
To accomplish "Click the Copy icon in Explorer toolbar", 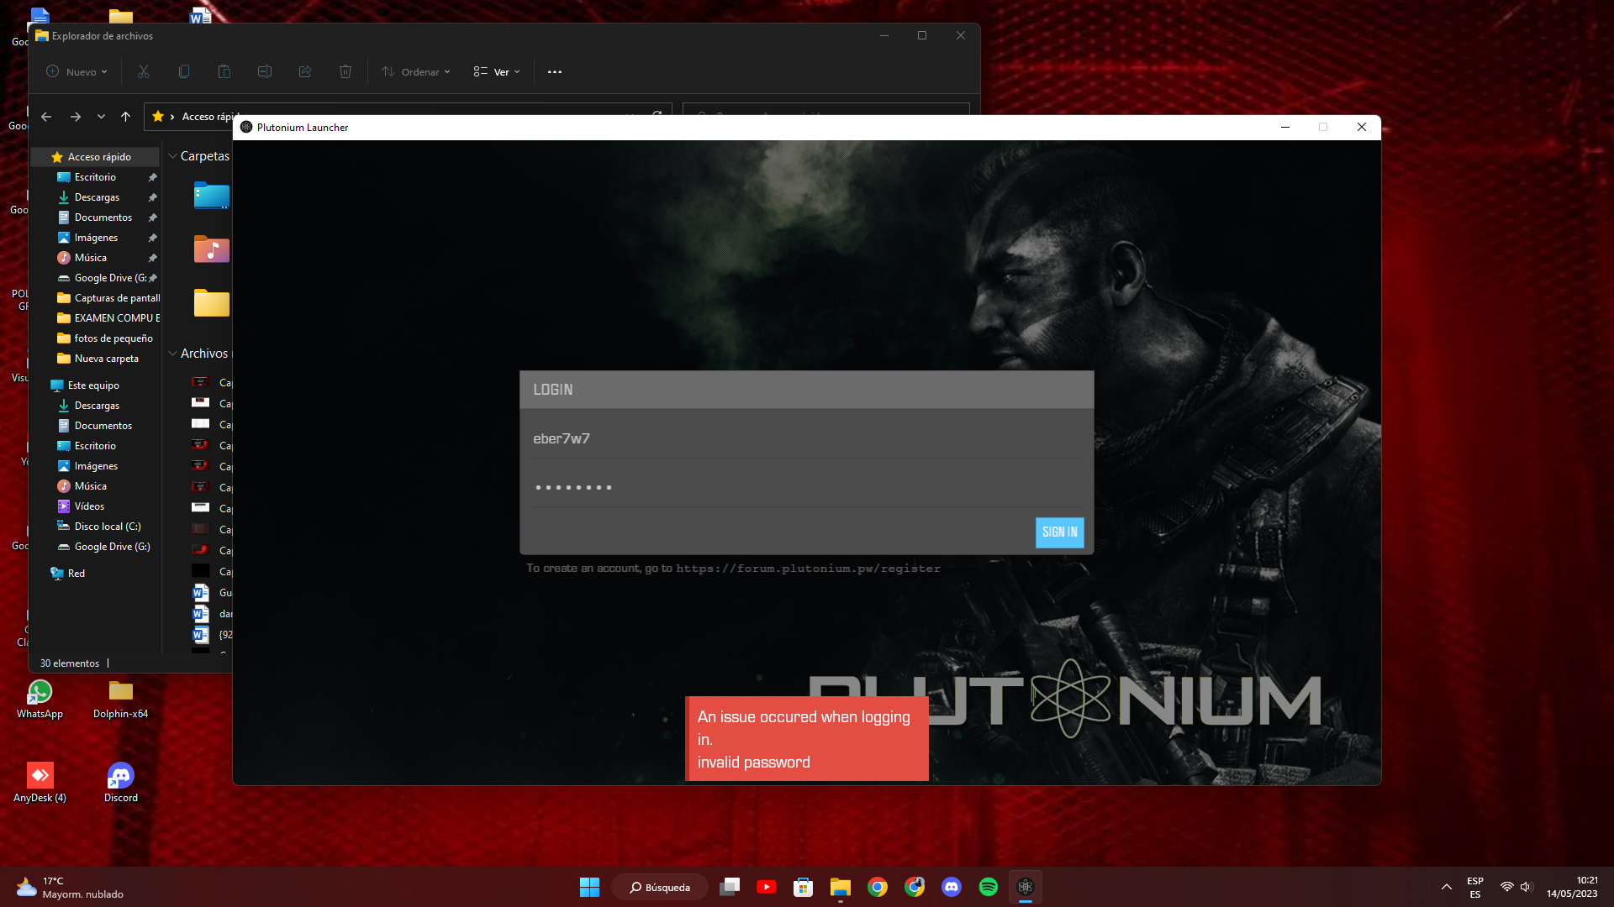I will (184, 71).
